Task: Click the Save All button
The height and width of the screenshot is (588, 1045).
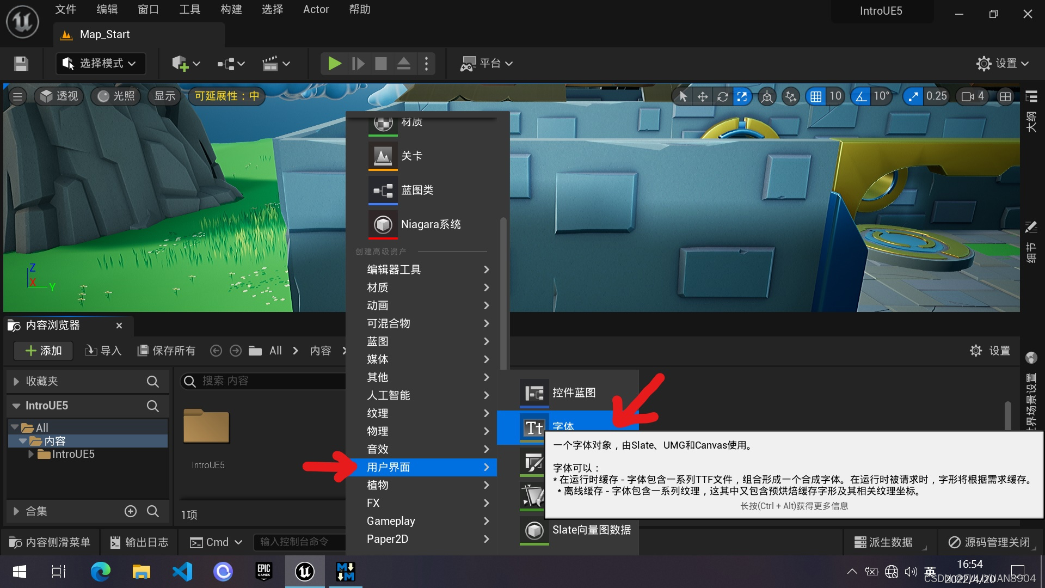Action: click(x=167, y=351)
